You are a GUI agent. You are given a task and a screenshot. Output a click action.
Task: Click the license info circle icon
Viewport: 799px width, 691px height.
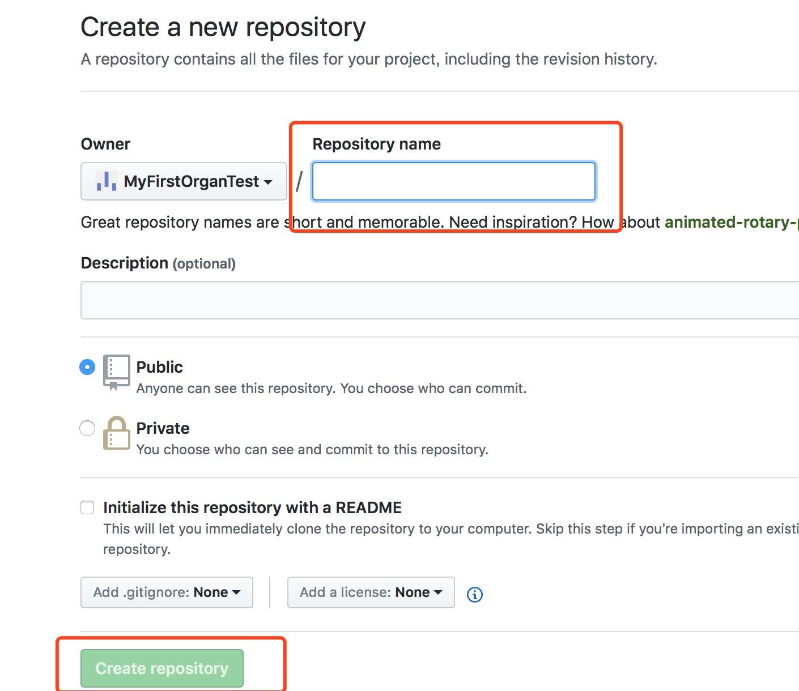(474, 594)
